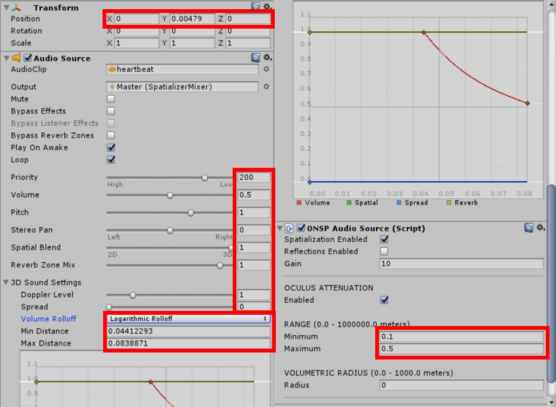The width and height of the screenshot is (556, 407).
Task: Disable the Play On Awake checkbox
Action: click(x=111, y=147)
